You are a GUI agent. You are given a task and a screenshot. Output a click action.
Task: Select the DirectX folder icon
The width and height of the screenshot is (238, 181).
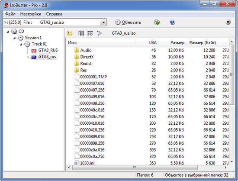77,57
